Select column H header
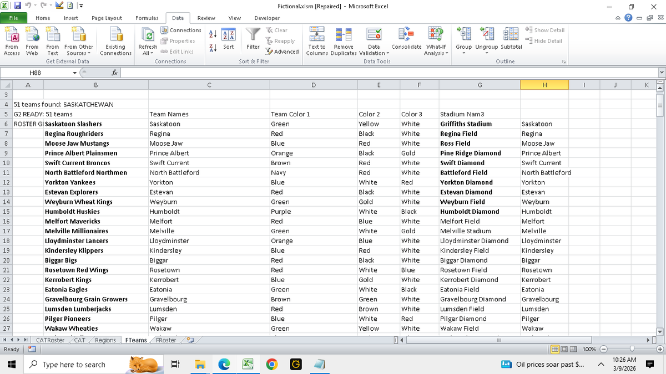666x374 pixels. coord(544,85)
